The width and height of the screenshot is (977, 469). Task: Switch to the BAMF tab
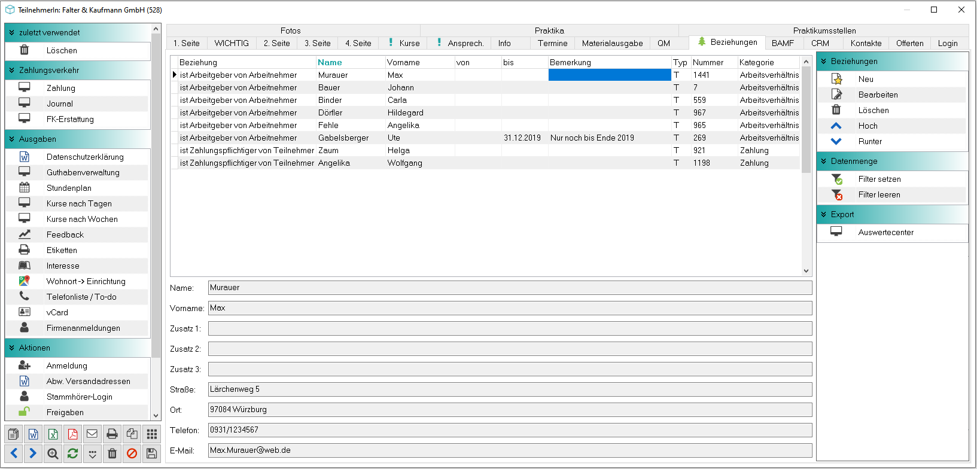pyautogui.click(x=783, y=43)
